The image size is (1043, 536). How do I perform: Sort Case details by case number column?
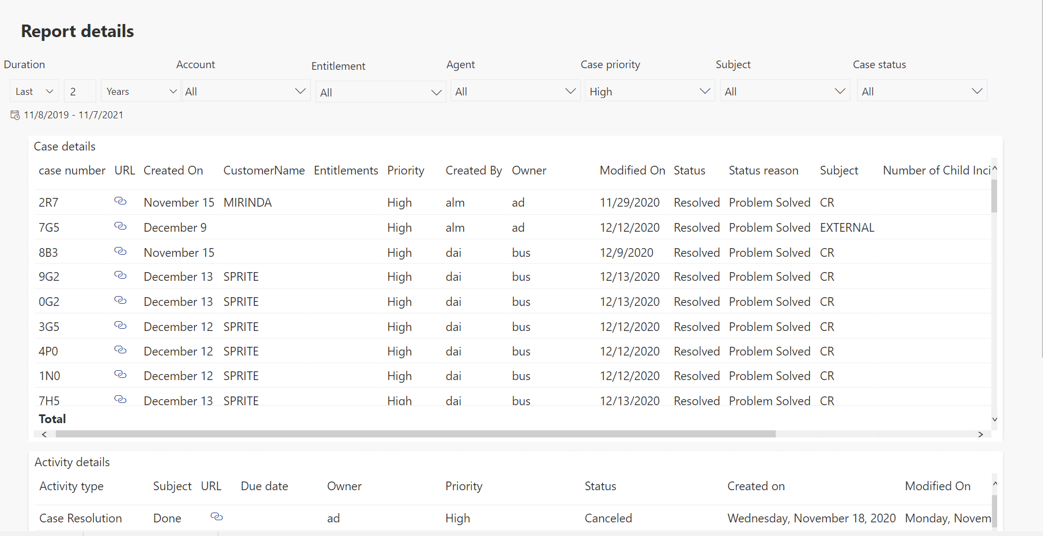pyautogui.click(x=72, y=171)
